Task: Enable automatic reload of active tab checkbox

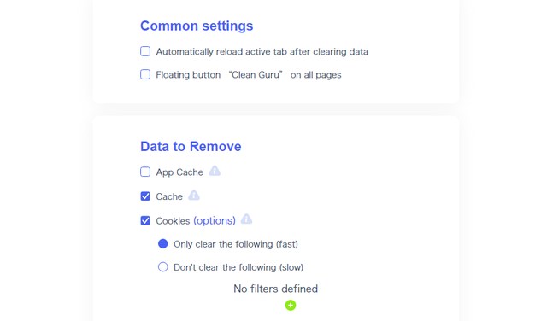Action: [145, 51]
